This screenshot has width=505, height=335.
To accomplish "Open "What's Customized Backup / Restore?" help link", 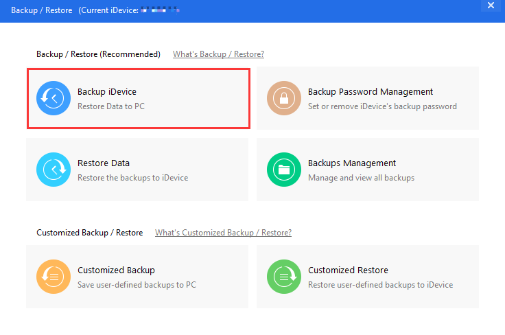I will point(223,233).
